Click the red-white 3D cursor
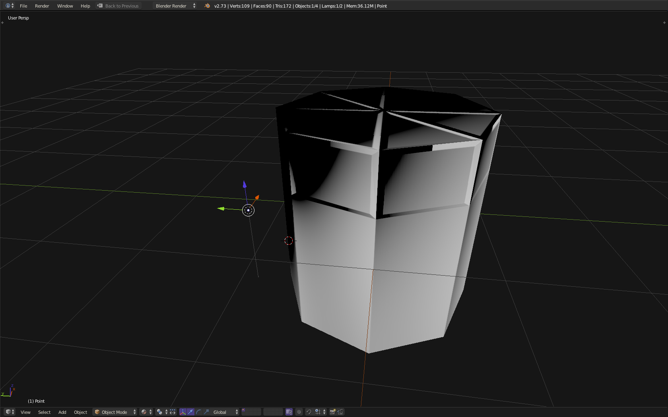Screen dimensions: 668x417 click(x=289, y=241)
